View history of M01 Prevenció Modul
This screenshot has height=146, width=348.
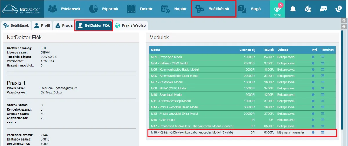coord(322,57)
